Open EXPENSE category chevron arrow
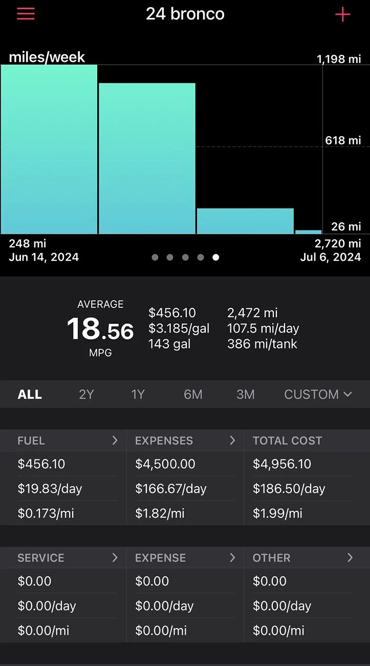 tap(232, 558)
